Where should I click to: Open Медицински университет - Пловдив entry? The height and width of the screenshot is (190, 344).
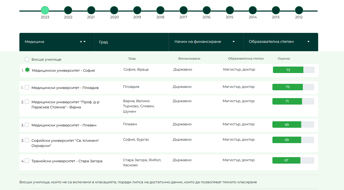click(65, 88)
